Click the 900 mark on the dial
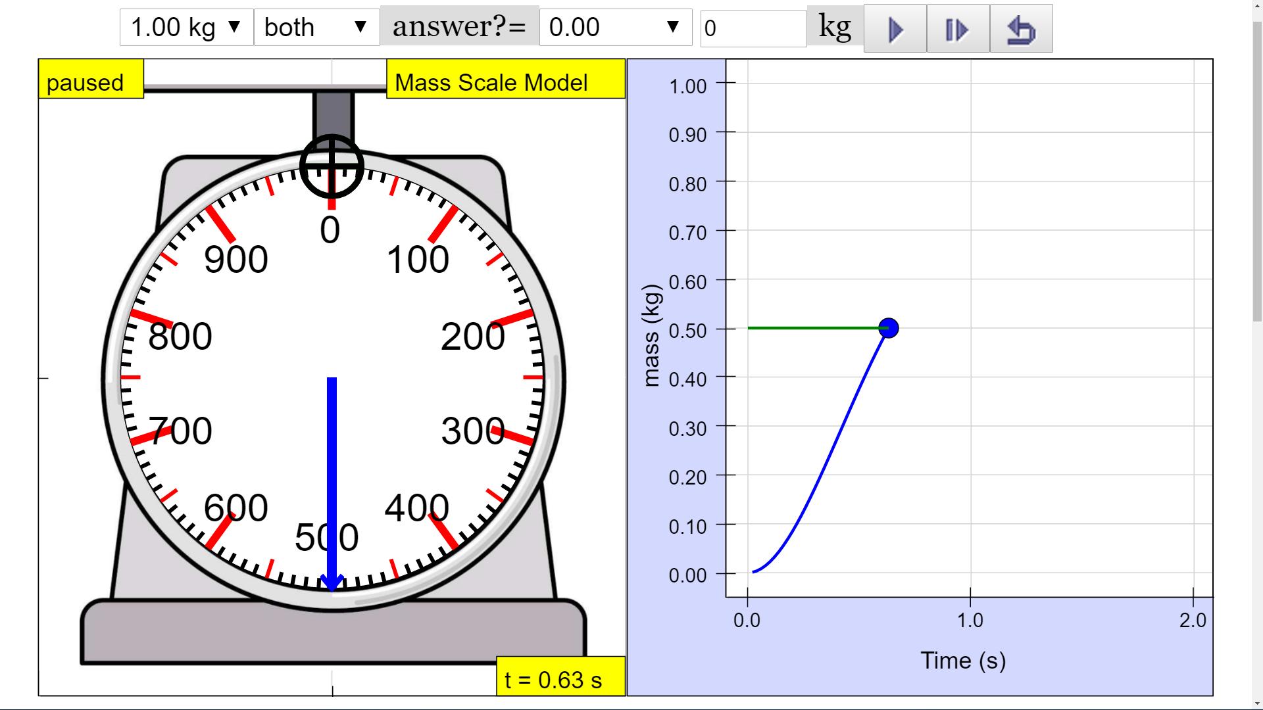1263x710 pixels. (235, 259)
